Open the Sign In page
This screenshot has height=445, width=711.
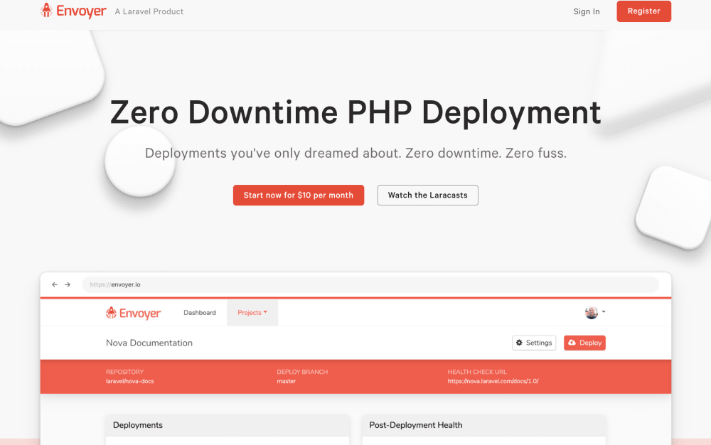click(x=586, y=11)
